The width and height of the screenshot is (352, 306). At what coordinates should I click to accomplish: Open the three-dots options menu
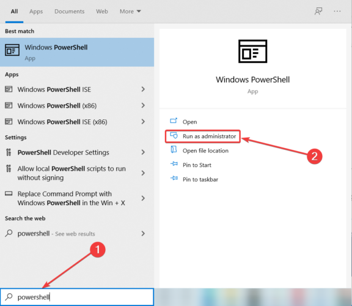[x=337, y=11]
